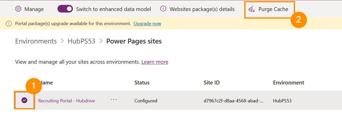Sort by the Status column header
This screenshot has height=130, width=342.
click(142, 83)
